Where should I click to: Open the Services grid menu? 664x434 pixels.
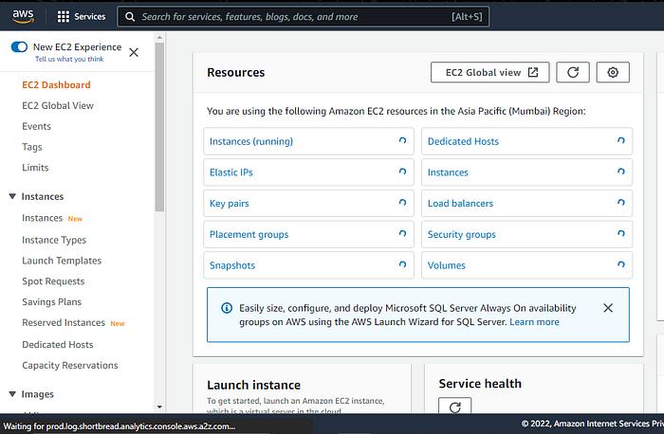(x=82, y=16)
